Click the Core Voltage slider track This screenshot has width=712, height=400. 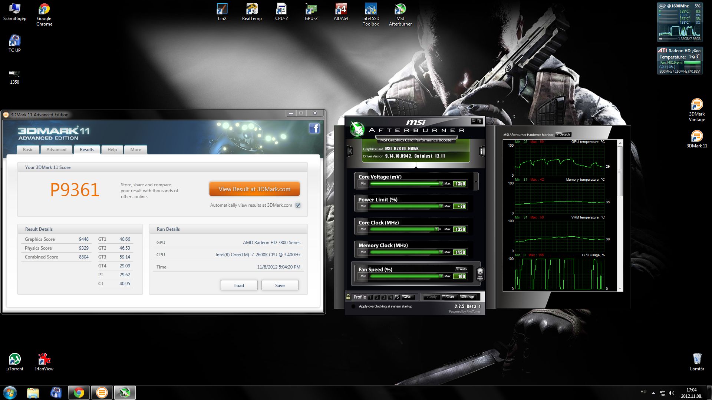(x=406, y=184)
